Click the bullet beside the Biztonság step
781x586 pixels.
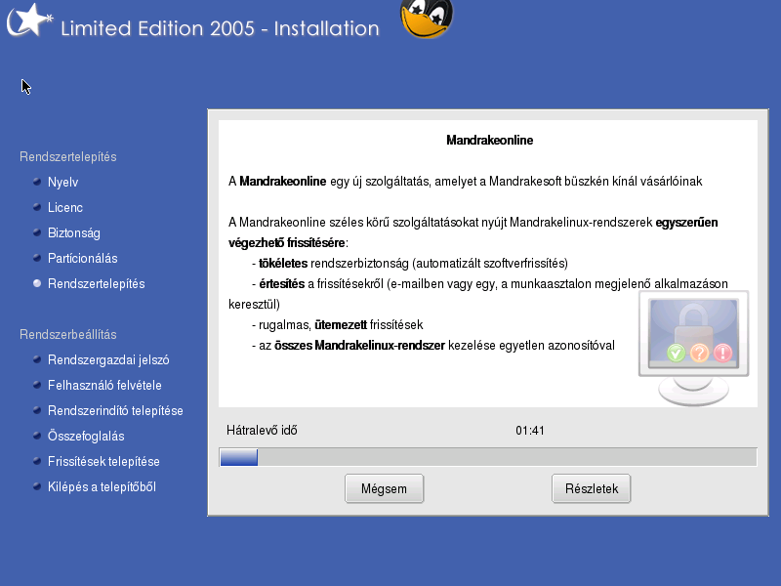pyautogui.click(x=37, y=232)
